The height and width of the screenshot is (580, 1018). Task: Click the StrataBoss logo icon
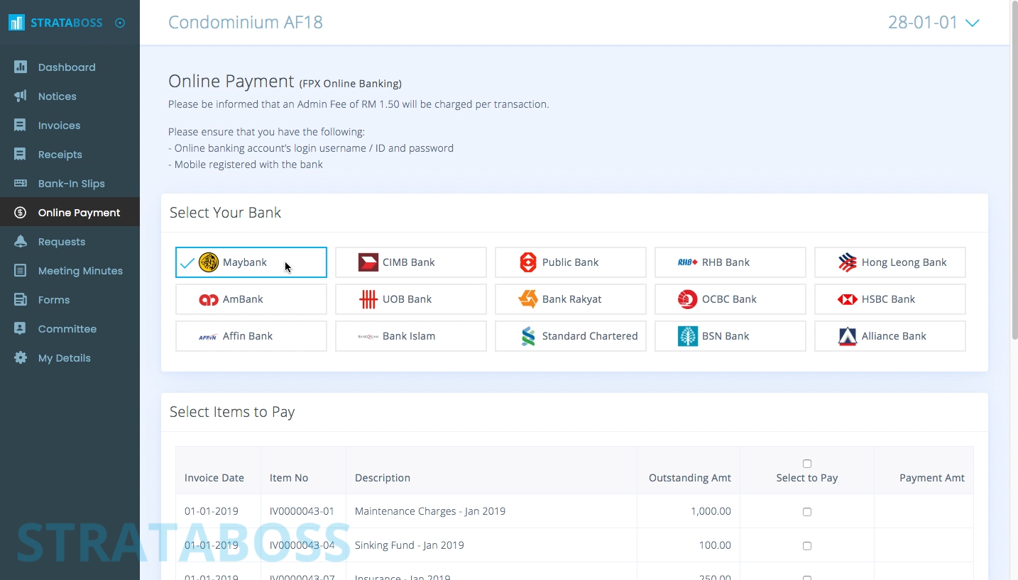[x=16, y=23]
